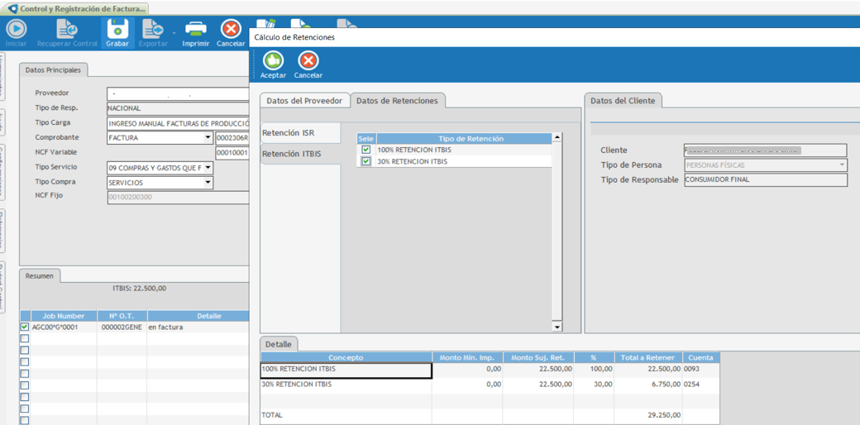Click the Control y Registración de Factura tab
The width and height of the screenshot is (860, 425).
coord(76,9)
